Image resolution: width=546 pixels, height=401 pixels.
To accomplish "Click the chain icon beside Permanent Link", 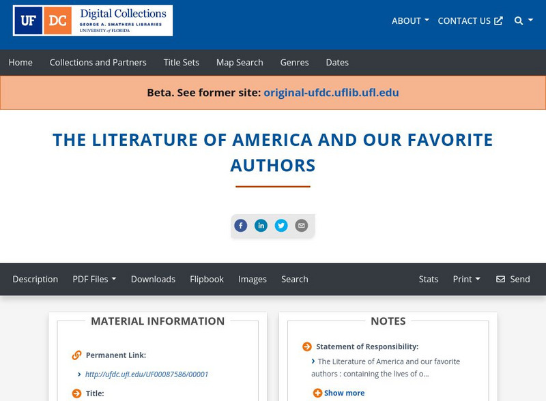I will (75, 355).
